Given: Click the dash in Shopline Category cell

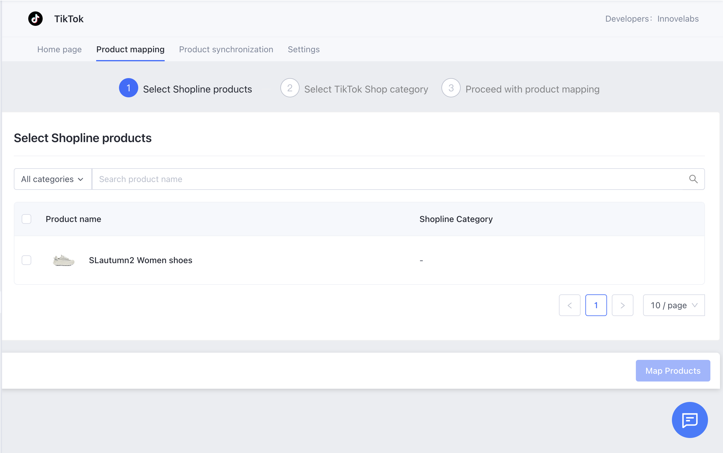Looking at the screenshot, I should 421,260.
